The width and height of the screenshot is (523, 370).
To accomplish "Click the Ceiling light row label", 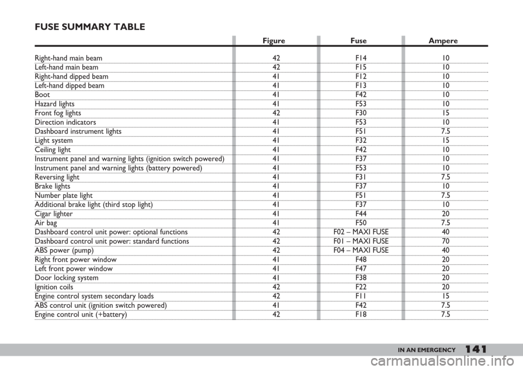I will click(x=53, y=150).
